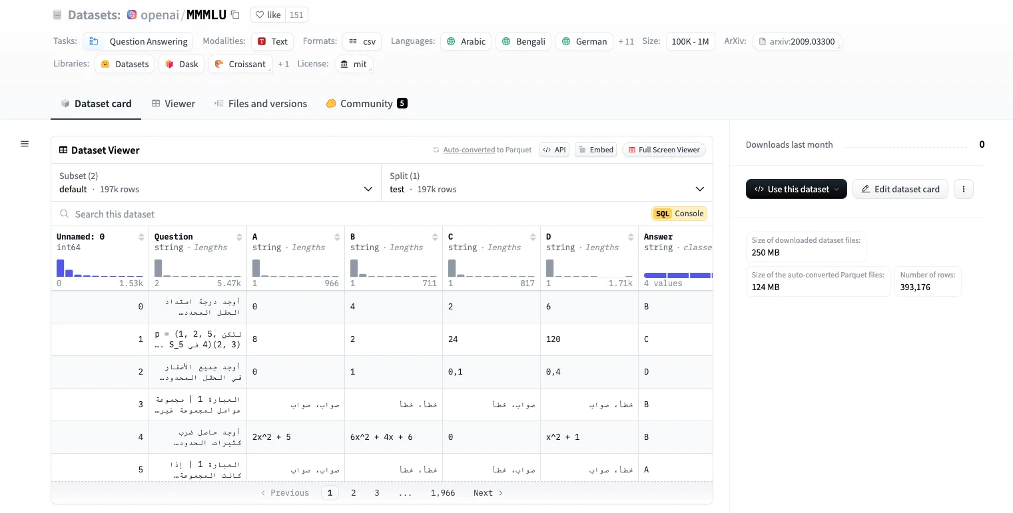Open the three-dot overflow menu
Image resolution: width=1013 pixels, height=513 pixels.
pyautogui.click(x=963, y=189)
